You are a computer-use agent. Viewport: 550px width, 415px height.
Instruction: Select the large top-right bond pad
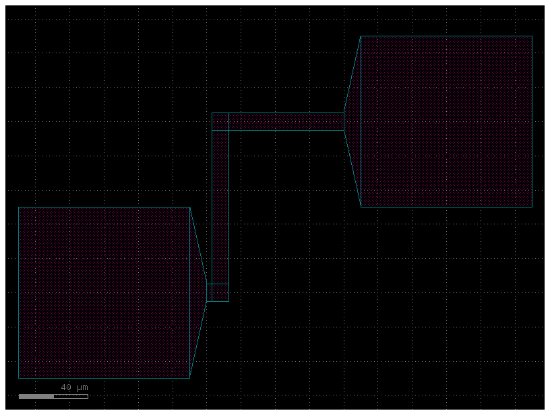445,121
